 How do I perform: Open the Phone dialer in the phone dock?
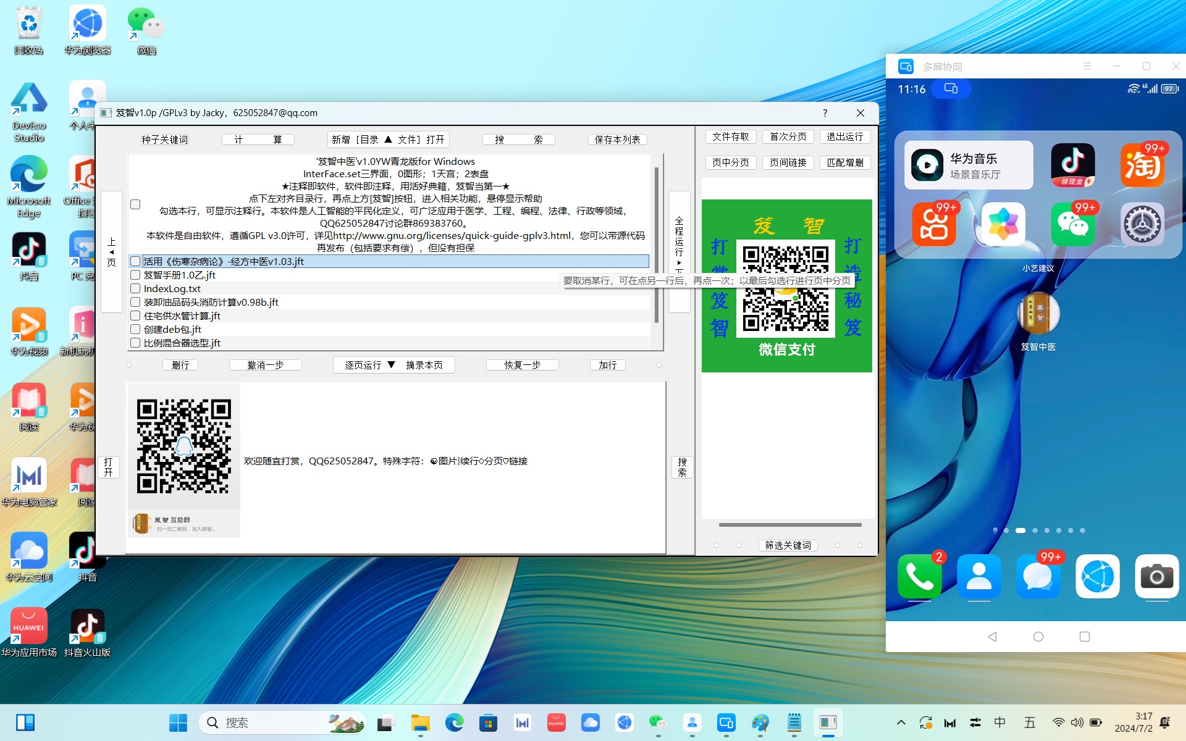click(x=919, y=576)
